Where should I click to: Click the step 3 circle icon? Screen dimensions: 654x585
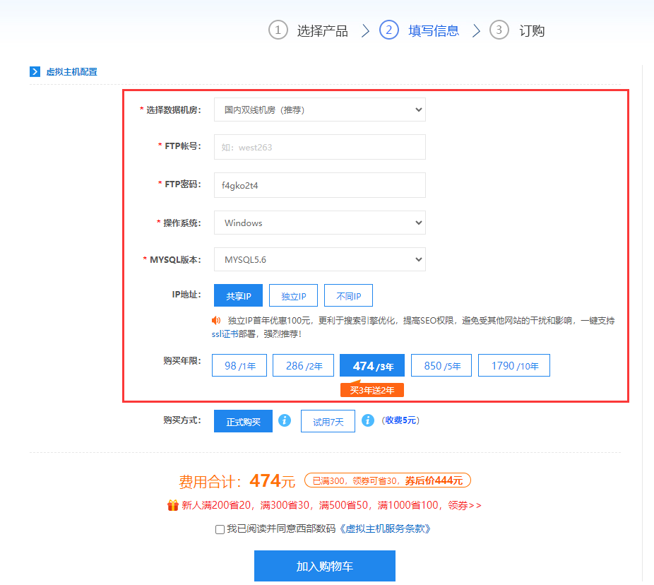[499, 30]
